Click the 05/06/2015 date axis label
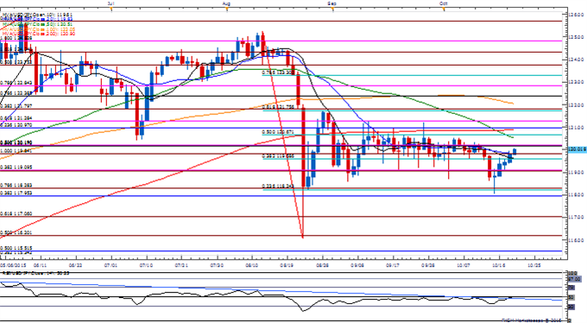 12,264
